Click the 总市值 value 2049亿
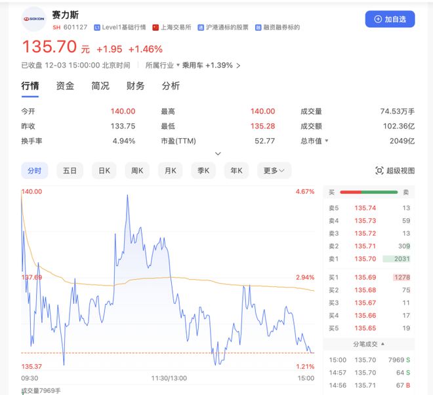This screenshot has width=433, height=395. point(402,141)
